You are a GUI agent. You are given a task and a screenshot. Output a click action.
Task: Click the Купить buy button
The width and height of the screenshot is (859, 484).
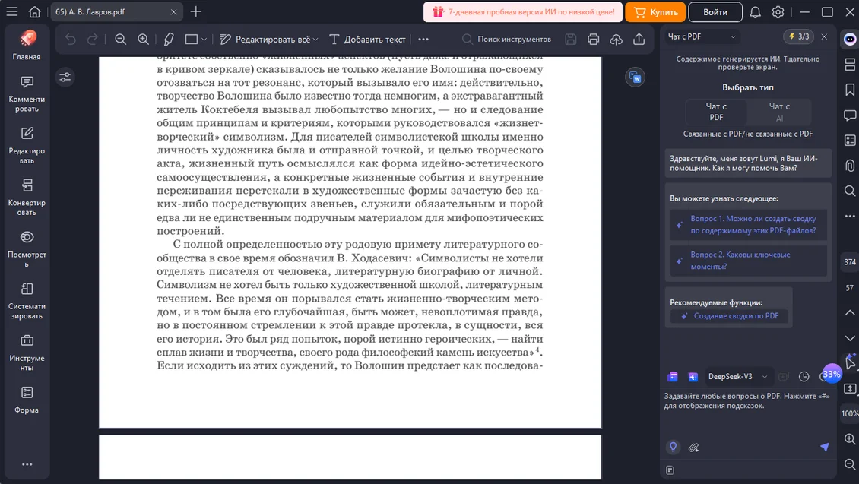[655, 11]
